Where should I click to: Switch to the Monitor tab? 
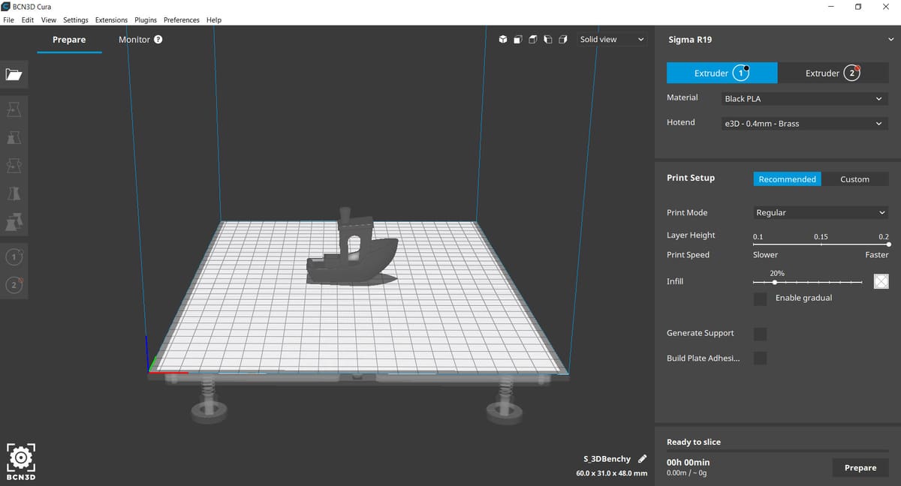pyautogui.click(x=134, y=40)
